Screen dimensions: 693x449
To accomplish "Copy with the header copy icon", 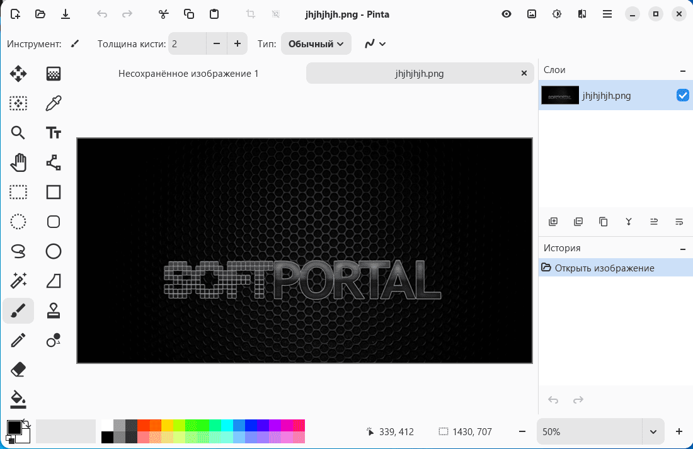I will click(x=189, y=14).
